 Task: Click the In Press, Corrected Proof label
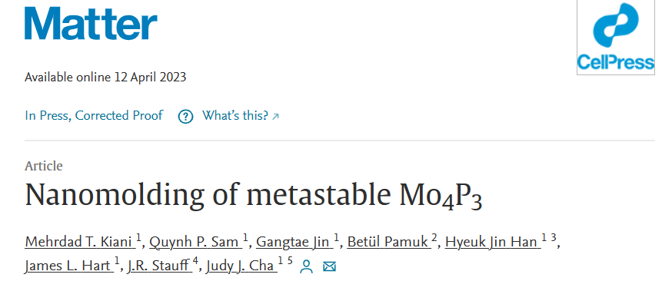pos(94,115)
